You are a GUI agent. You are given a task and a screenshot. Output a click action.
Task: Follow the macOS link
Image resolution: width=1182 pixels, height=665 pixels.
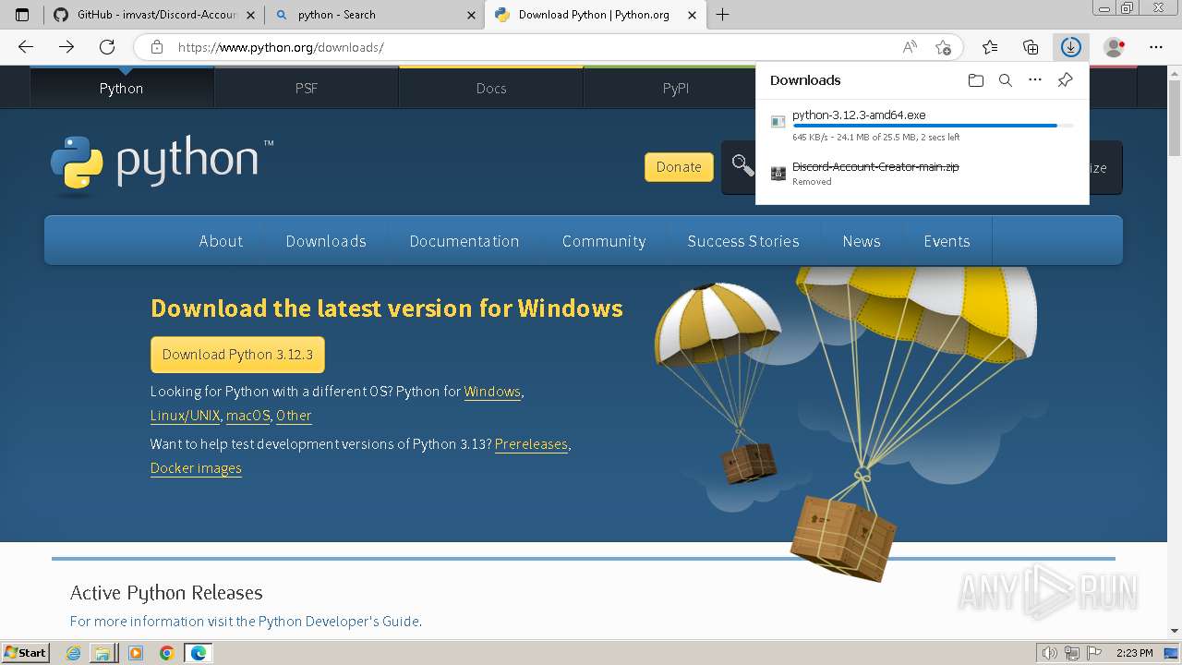[248, 416]
